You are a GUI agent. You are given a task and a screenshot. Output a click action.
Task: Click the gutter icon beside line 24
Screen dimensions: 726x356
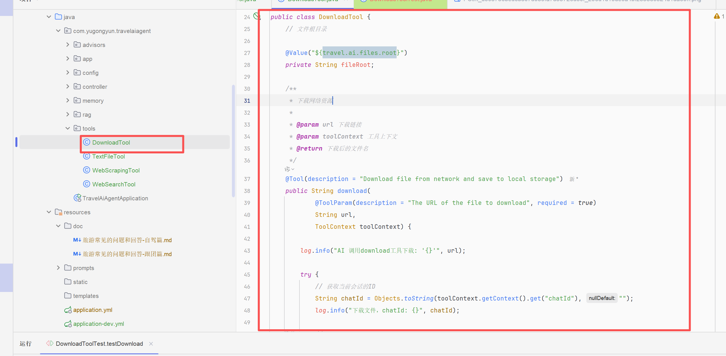point(257,16)
